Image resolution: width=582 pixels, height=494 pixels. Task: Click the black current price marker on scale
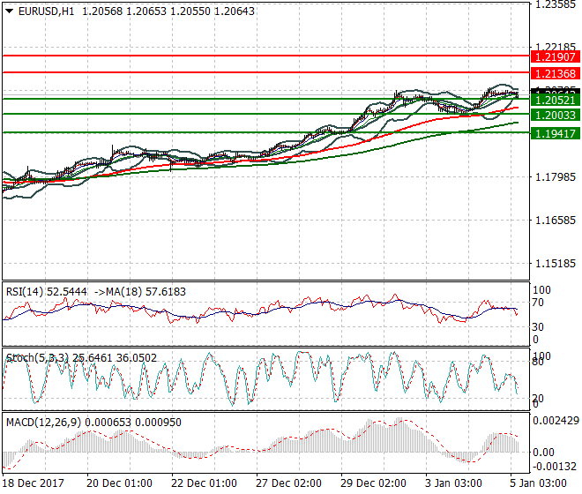click(556, 92)
